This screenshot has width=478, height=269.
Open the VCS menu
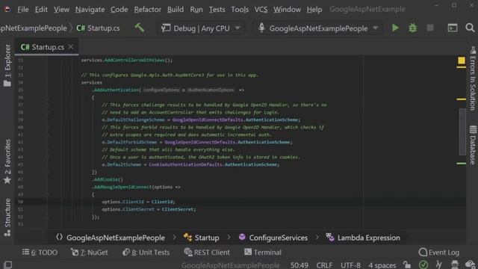[261, 10]
